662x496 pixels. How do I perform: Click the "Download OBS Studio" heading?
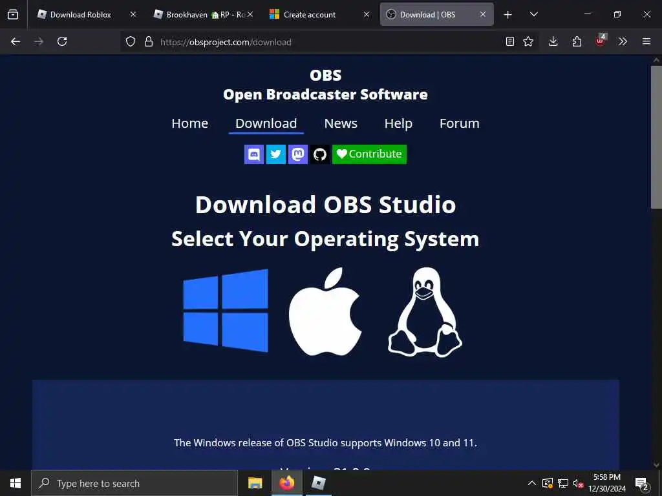pyautogui.click(x=326, y=205)
